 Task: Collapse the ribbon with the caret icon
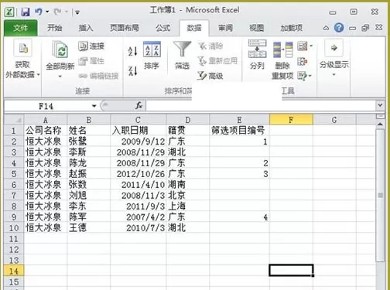point(326,28)
